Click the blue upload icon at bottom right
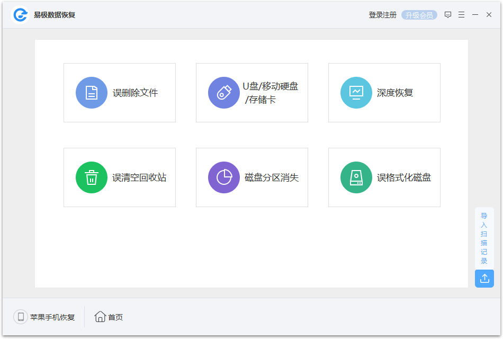Image resolution: width=503 pixels, height=339 pixels. (484, 278)
